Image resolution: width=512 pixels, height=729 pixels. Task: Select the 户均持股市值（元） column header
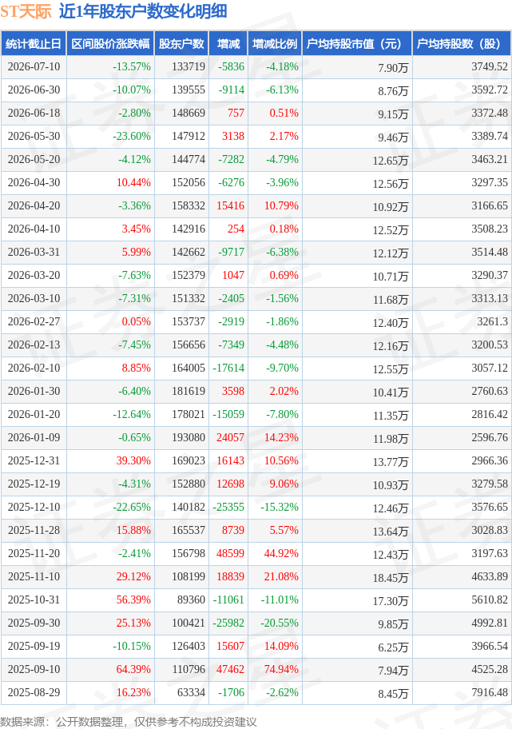357,44
